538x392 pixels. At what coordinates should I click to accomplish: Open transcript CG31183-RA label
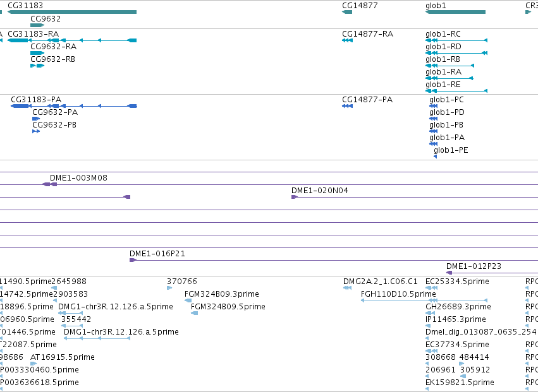pyautogui.click(x=33, y=34)
